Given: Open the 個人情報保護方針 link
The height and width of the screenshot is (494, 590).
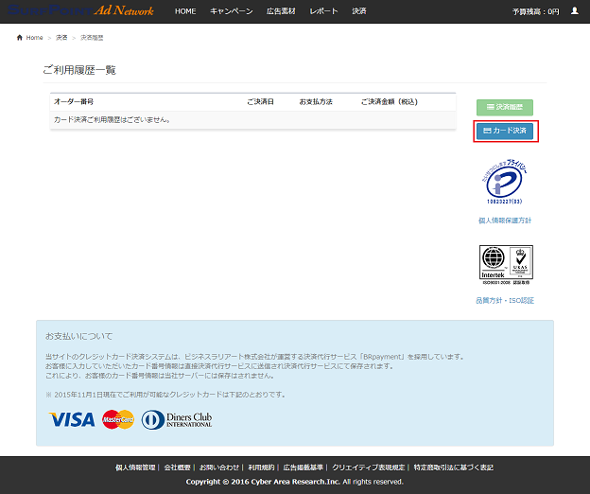Looking at the screenshot, I should tap(505, 221).
